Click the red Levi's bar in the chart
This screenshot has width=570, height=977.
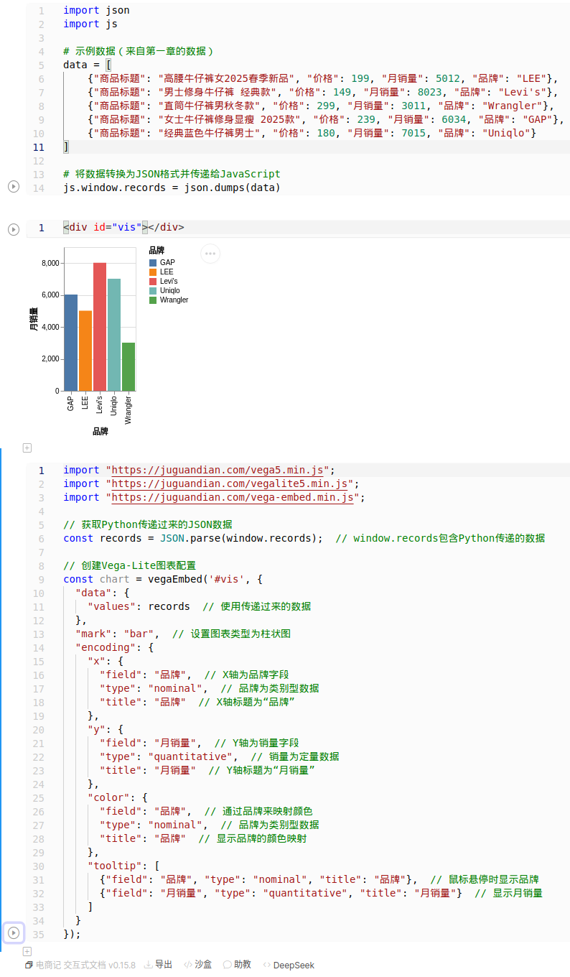tap(100, 327)
